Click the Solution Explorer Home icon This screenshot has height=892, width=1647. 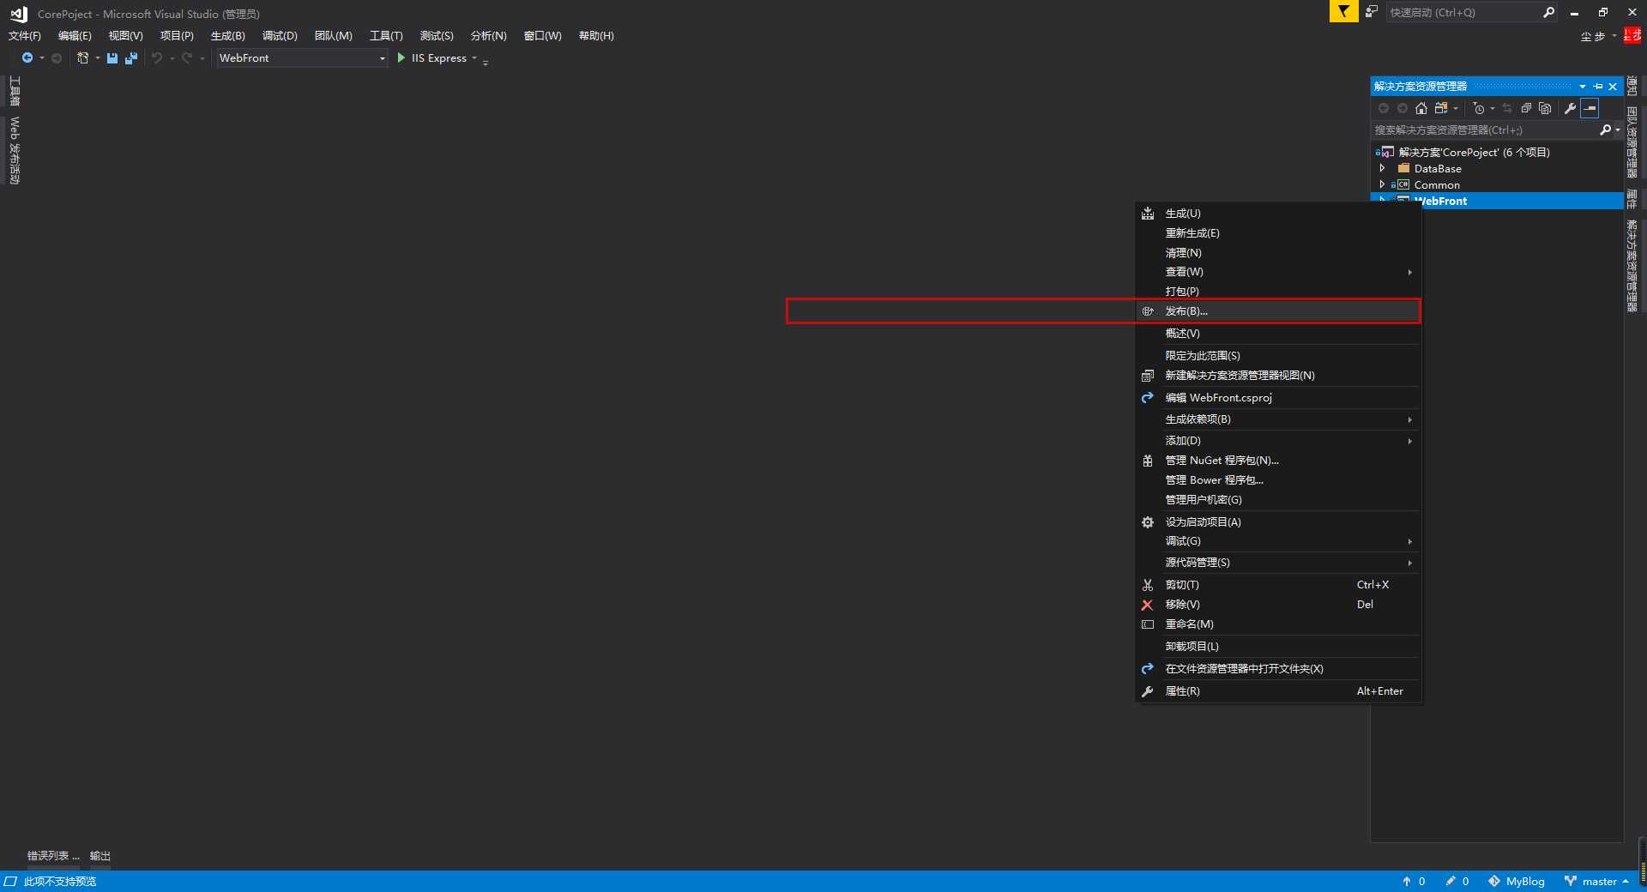click(x=1421, y=108)
